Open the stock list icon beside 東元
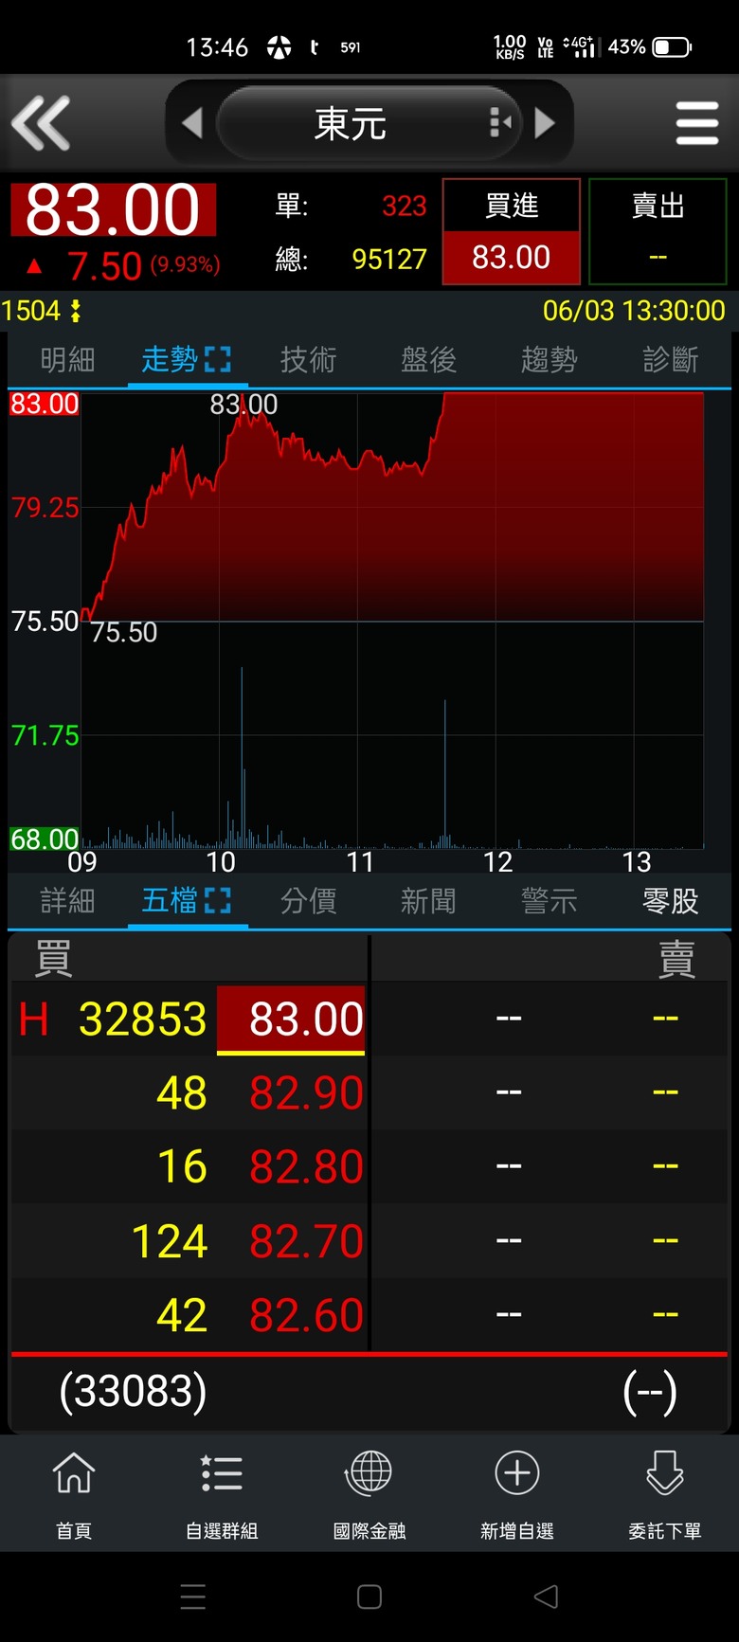This screenshot has width=739, height=1642. (x=499, y=122)
